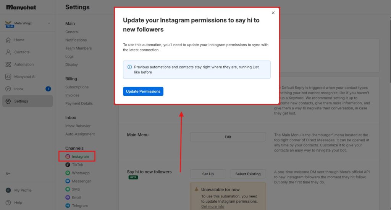Click the Contacts person icon
The height and width of the screenshot is (210, 391).
[x=8, y=52]
